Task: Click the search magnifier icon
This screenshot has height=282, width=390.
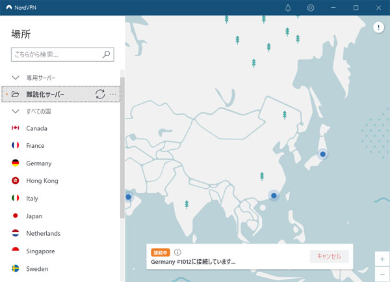Action: coord(106,54)
